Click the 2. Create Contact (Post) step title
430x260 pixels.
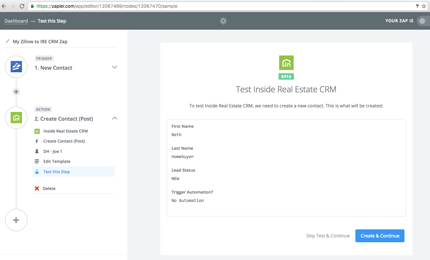click(64, 119)
